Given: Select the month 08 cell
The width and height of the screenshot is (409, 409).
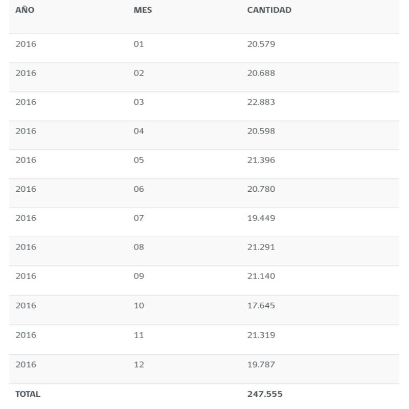Looking at the screenshot, I should point(139,246).
